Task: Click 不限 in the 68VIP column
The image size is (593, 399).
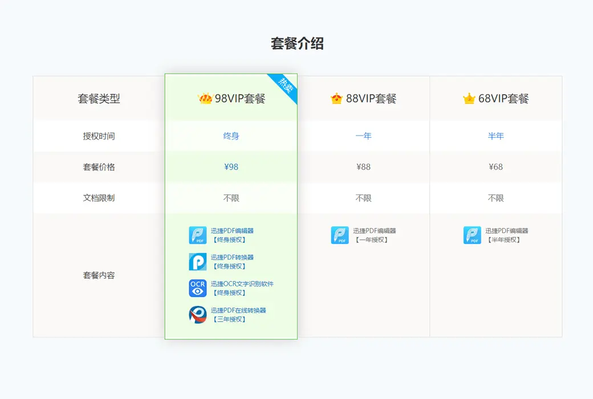Action: point(496,198)
